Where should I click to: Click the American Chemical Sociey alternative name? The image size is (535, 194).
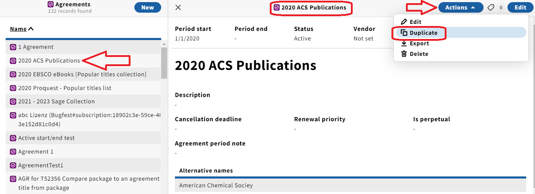(x=216, y=185)
